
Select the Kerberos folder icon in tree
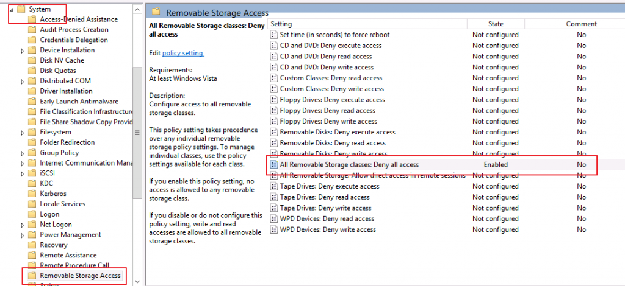[32, 194]
